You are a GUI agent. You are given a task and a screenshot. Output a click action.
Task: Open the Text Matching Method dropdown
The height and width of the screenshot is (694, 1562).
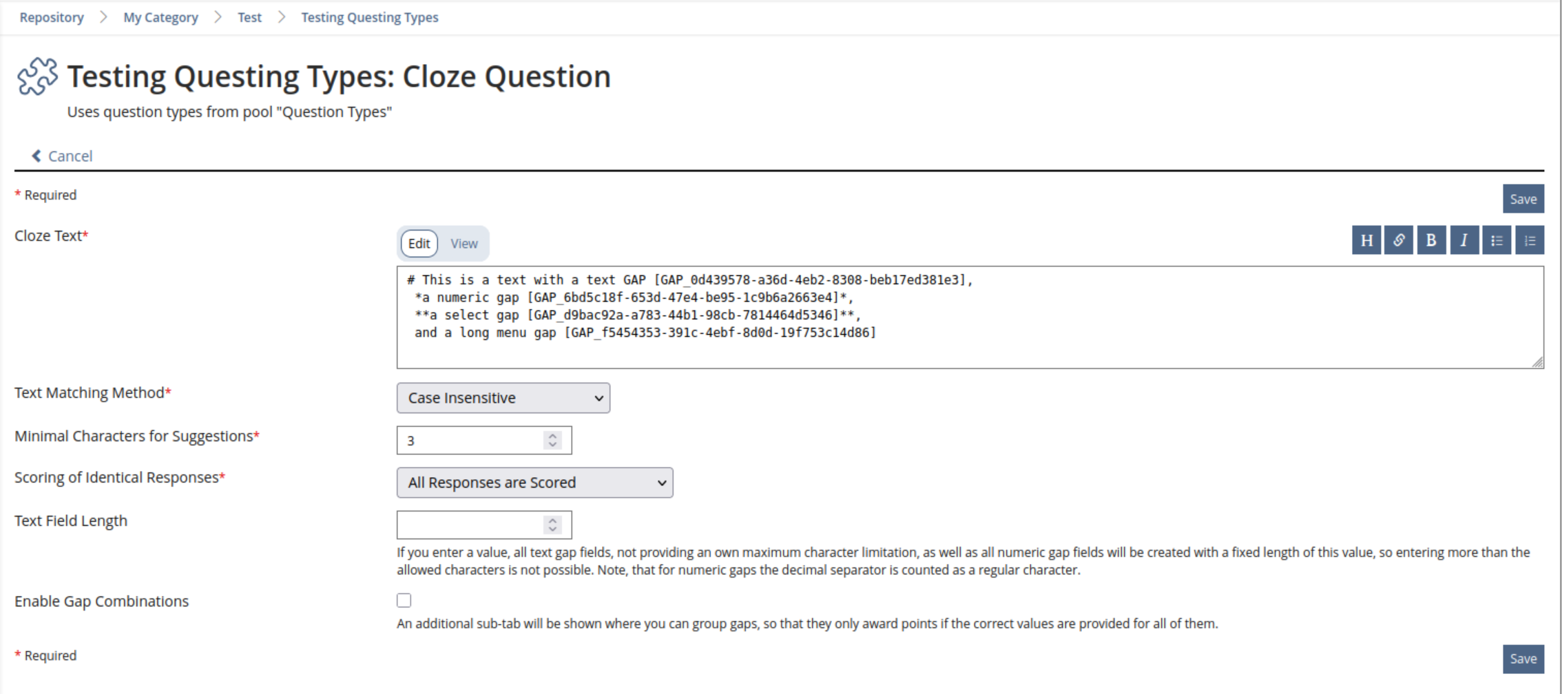point(503,398)
